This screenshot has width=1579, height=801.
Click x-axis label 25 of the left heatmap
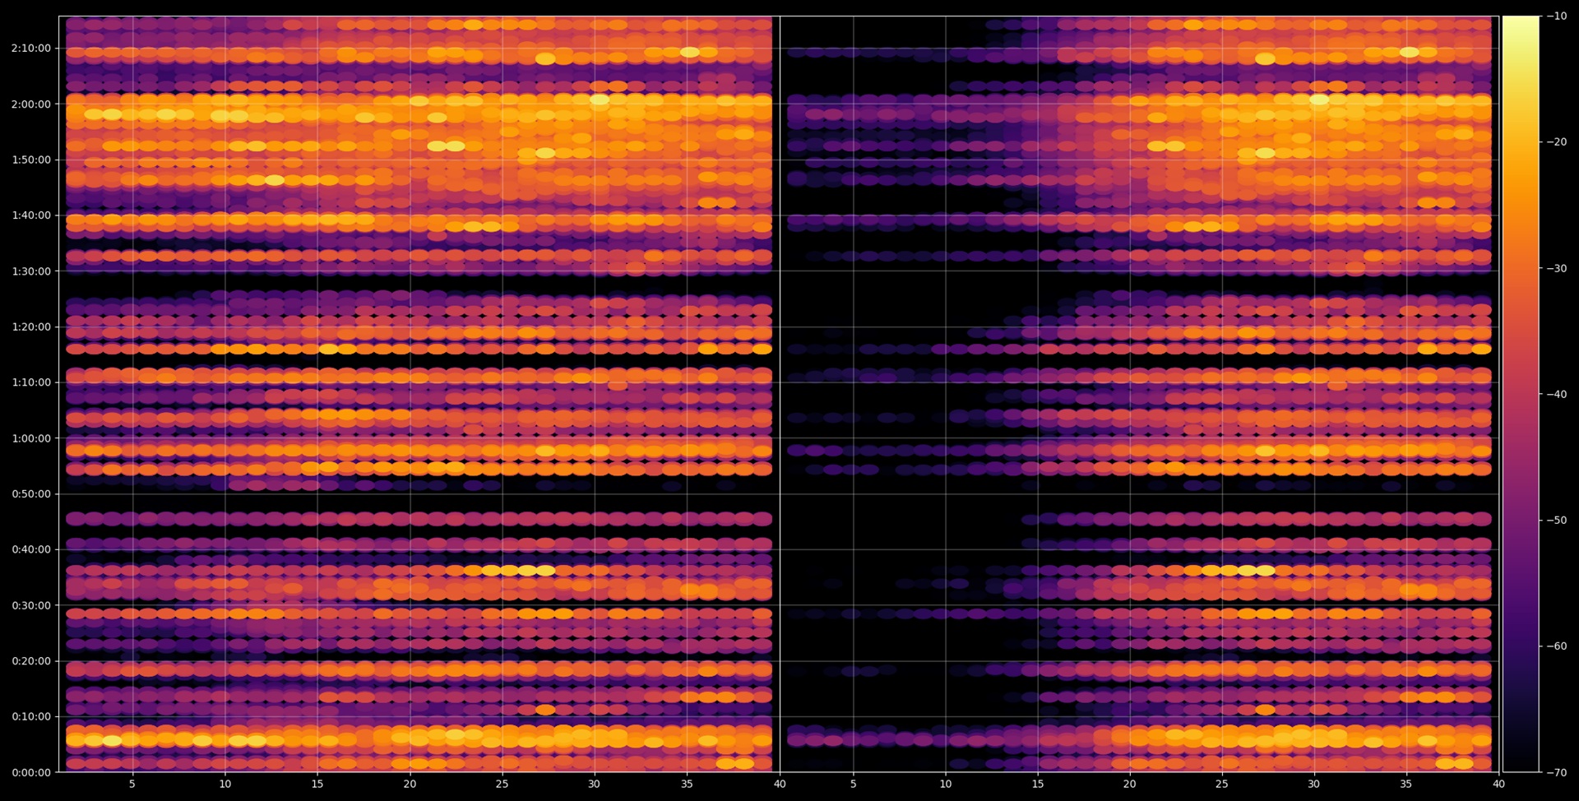502,784
